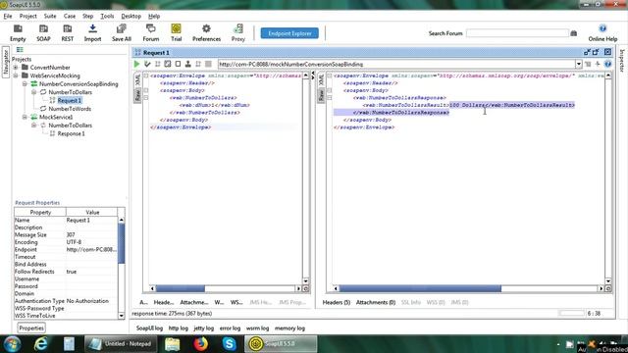This screenshot has width=628, height=353.
Task: Click the endpoint URL field
Action: (396, 64)
